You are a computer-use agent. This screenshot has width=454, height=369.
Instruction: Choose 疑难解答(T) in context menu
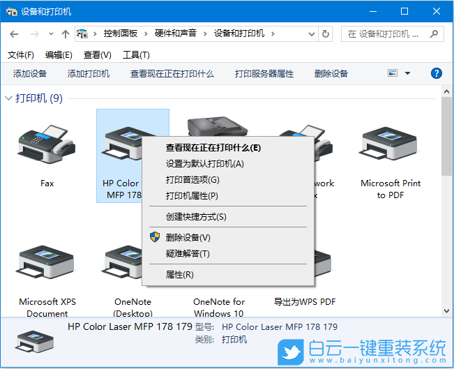[227, 254]
